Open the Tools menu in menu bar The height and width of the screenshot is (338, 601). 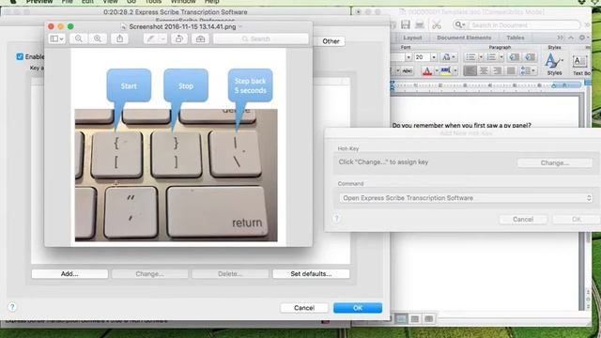tap(153, 2)
